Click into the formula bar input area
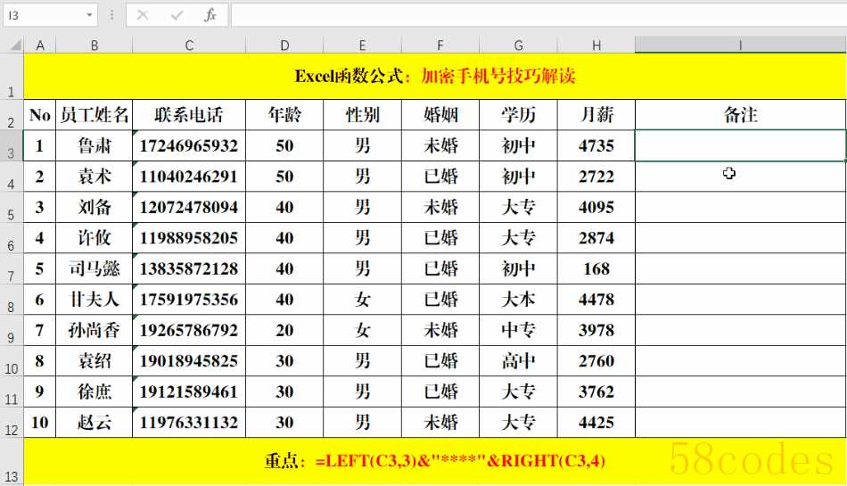 point(539,15)
